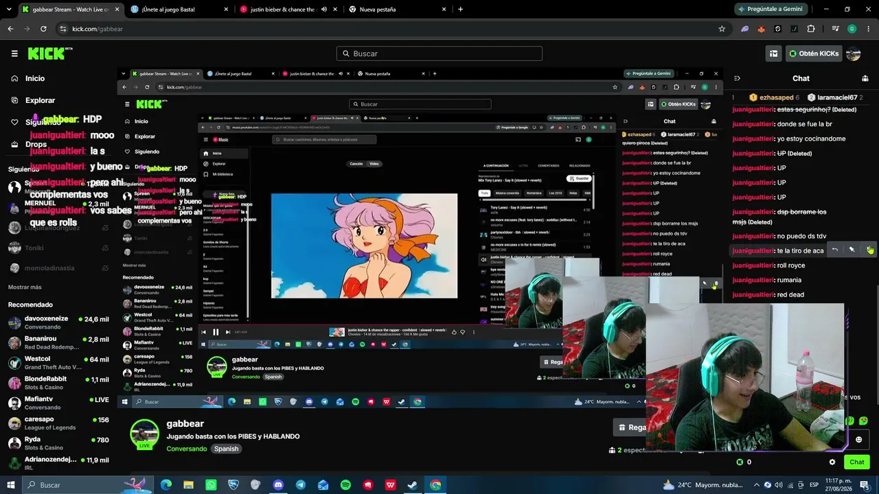The width and height of the screenshot is (879, 494).
Task: Click the Obtén KICKs button
Action: 814,54
